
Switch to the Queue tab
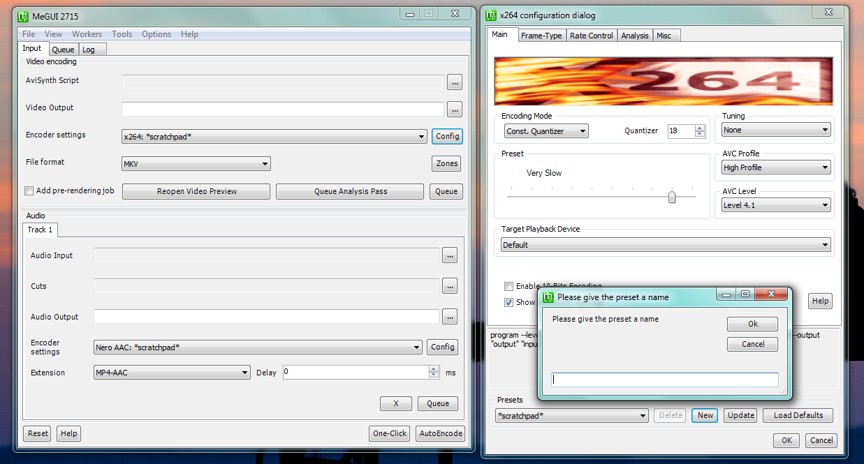coord(63,50)
